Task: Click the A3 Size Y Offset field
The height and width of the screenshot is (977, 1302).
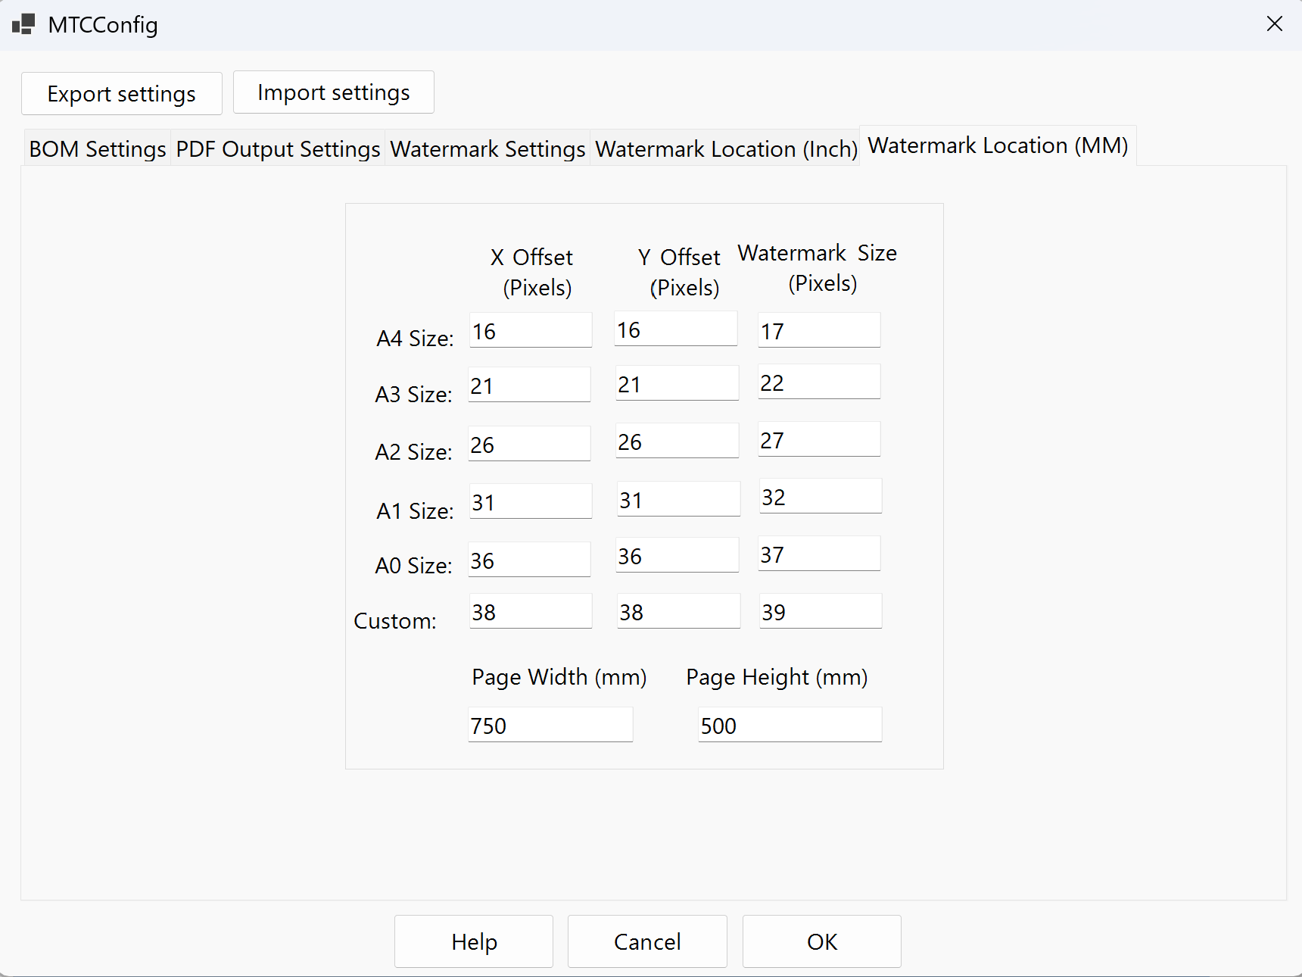Action: coord(677,383)
